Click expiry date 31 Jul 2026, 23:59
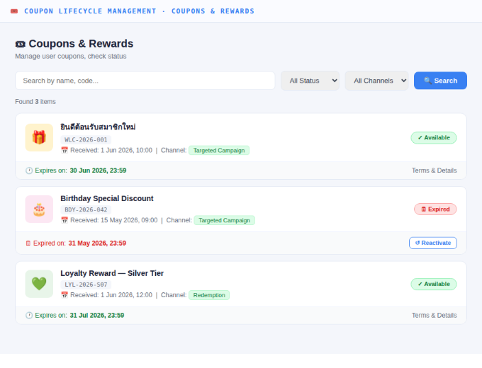 pyautogui.click(x=97, y=316)
